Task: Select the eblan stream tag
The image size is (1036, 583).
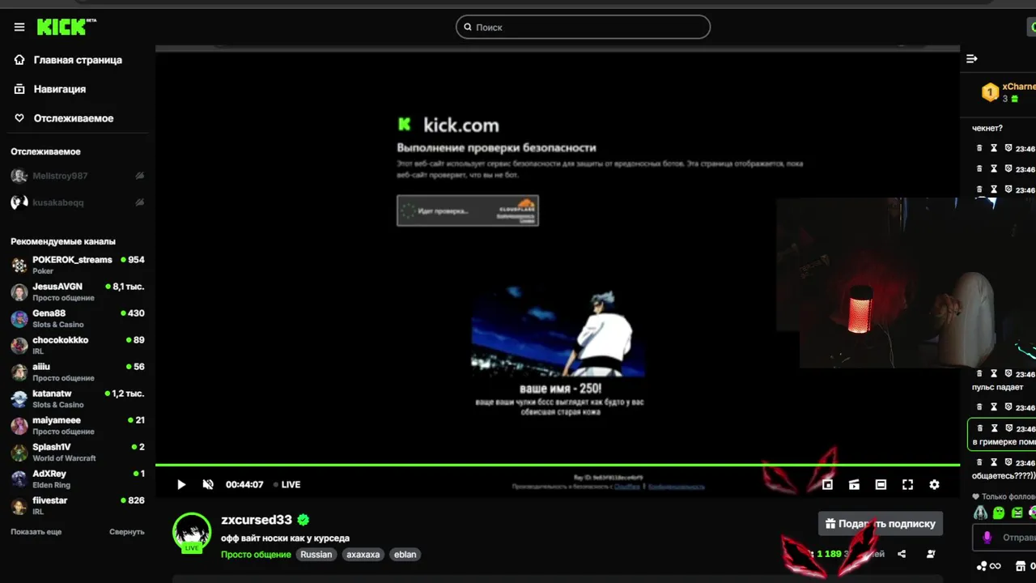Action: point(405,555)
